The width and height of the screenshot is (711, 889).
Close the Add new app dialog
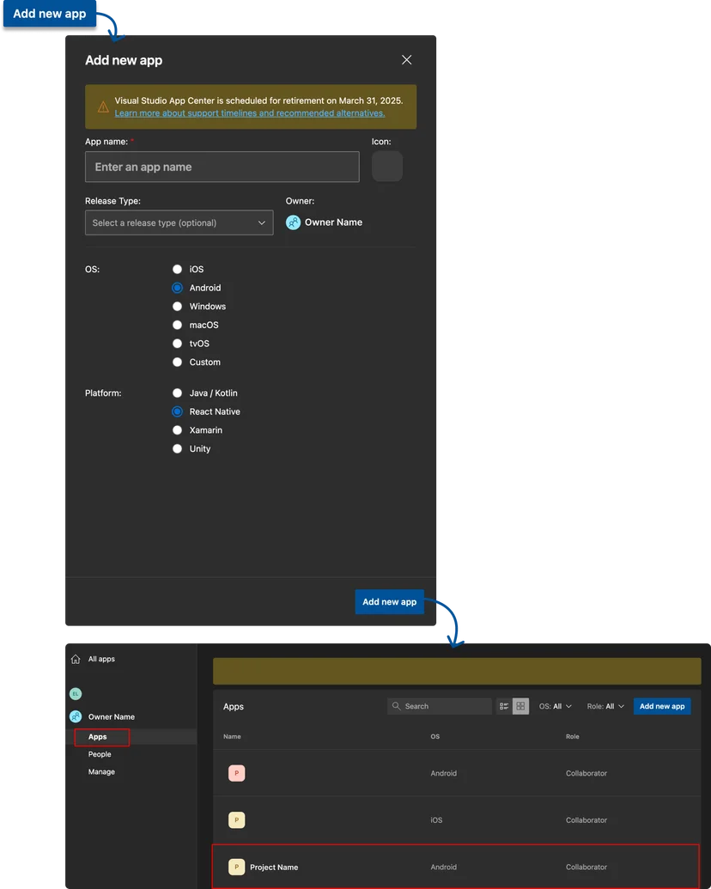pos(406,59)
